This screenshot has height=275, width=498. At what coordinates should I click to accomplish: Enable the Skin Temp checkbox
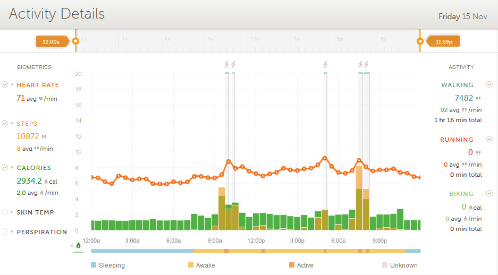click(x=5, y=212)
